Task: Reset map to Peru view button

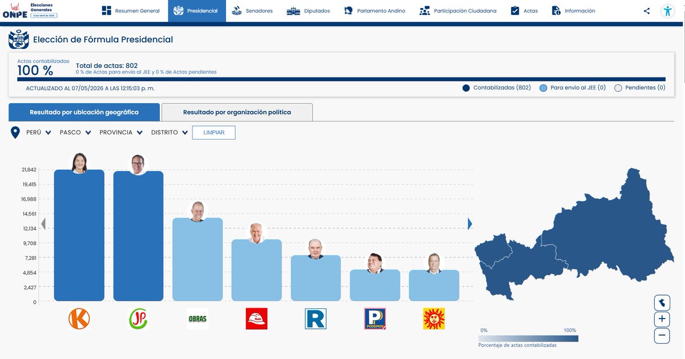Action: (x=662, y=302)
